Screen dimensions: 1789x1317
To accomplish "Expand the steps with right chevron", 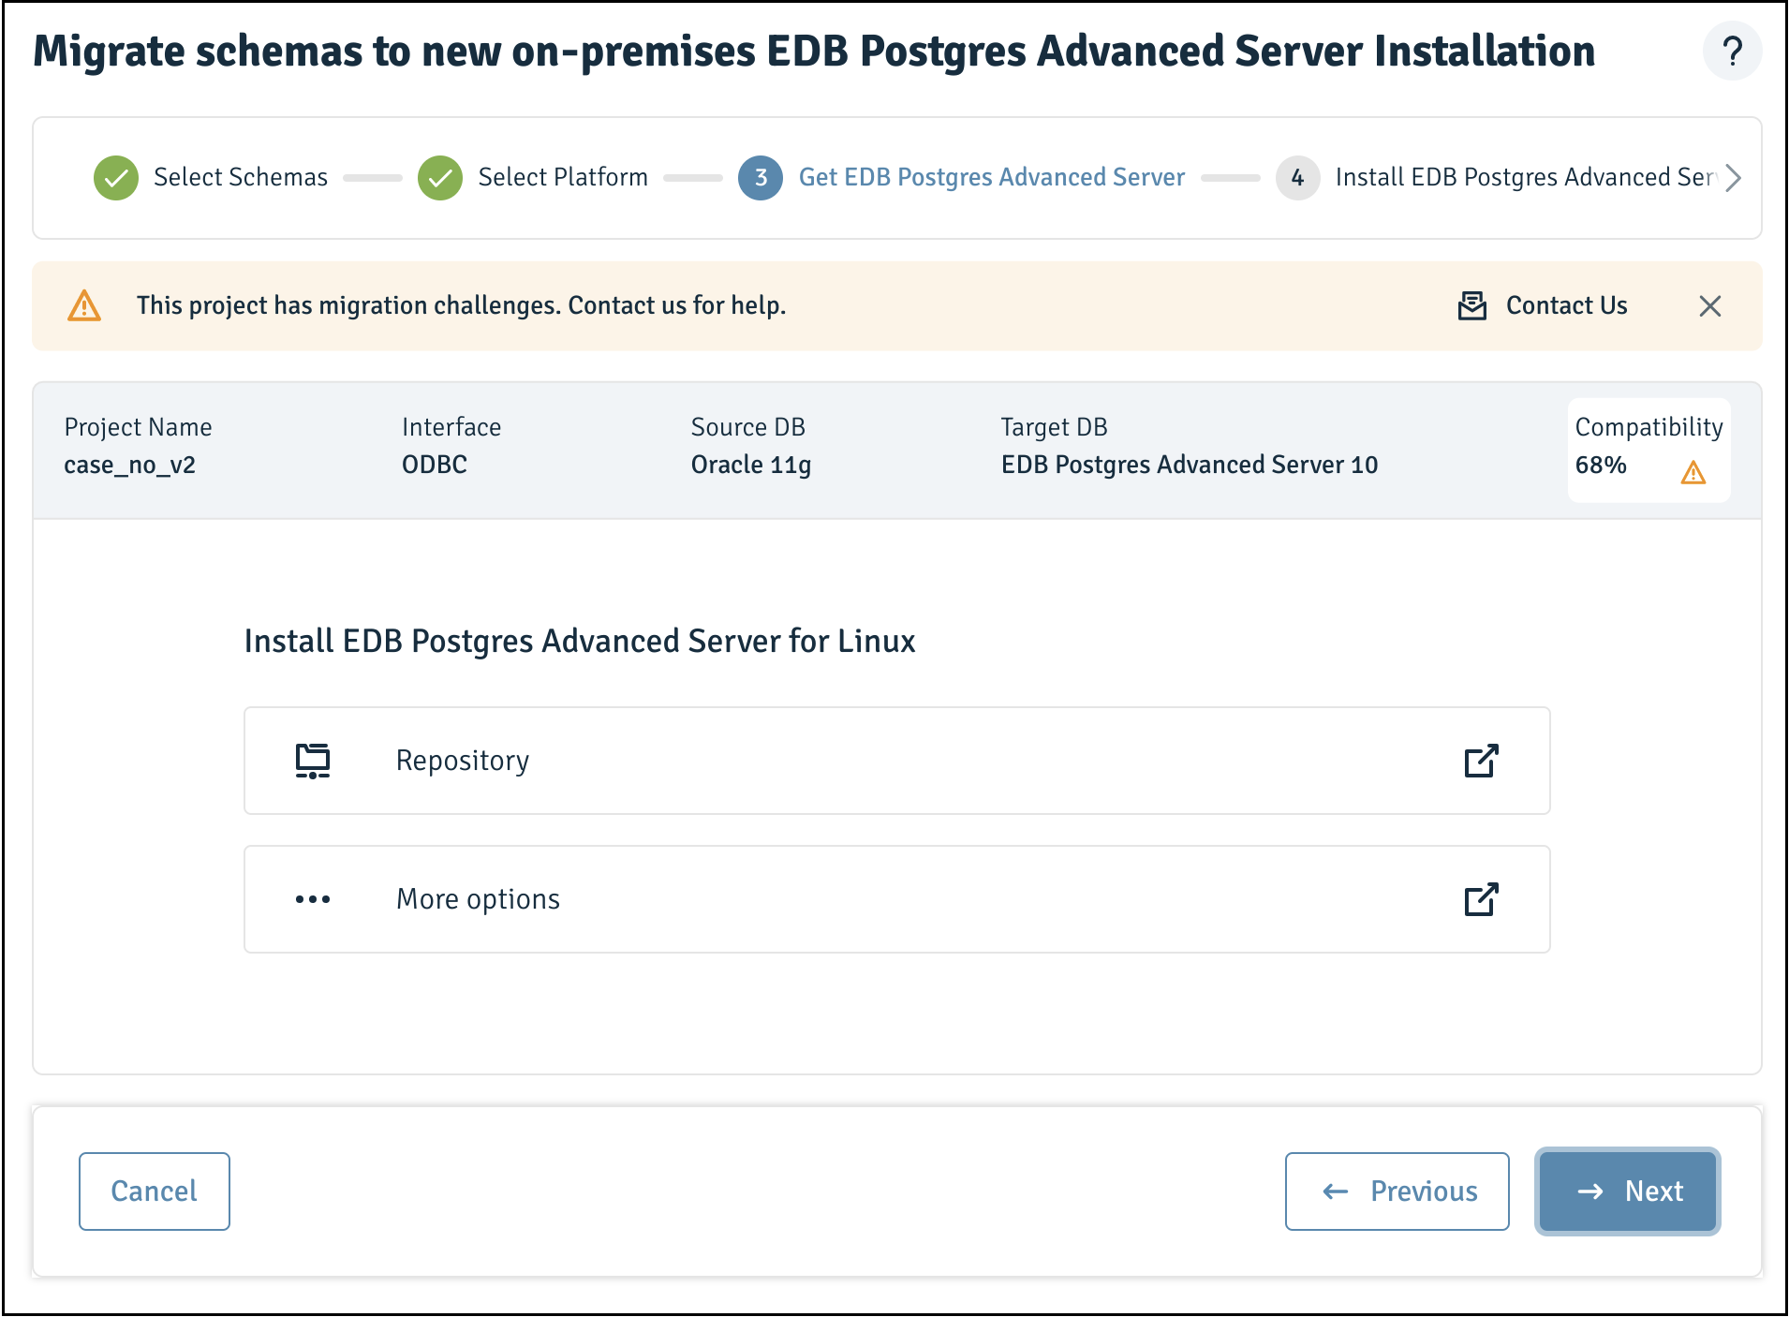I will [x=1733, y=178].
